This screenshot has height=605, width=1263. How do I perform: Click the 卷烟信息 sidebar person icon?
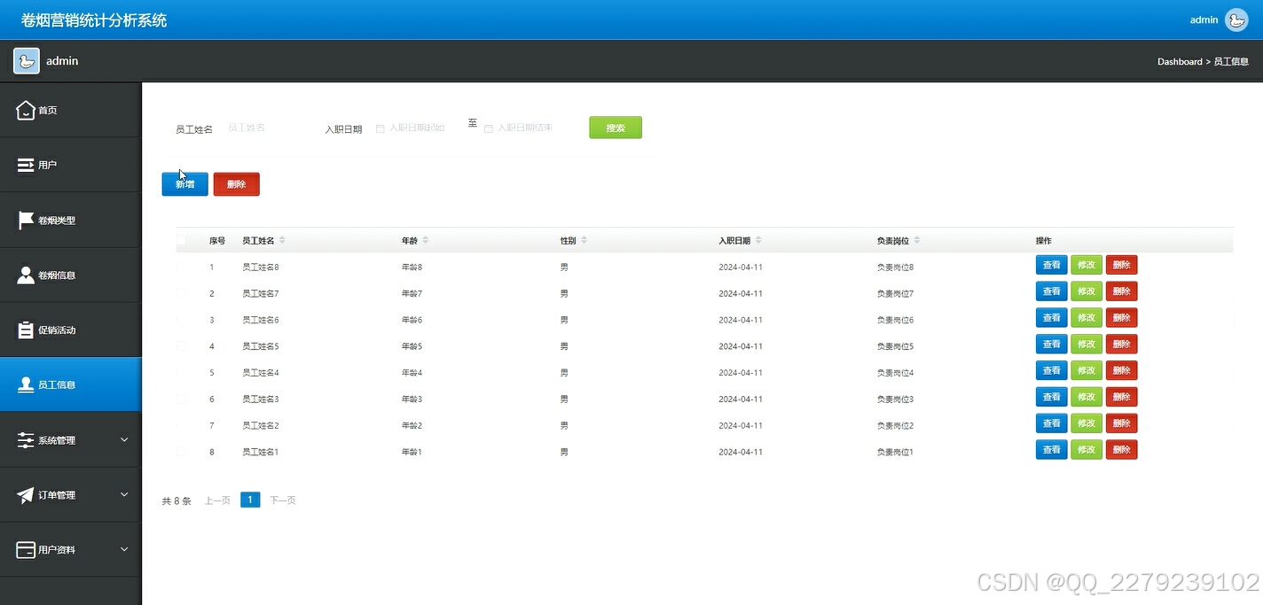(24, 274)
